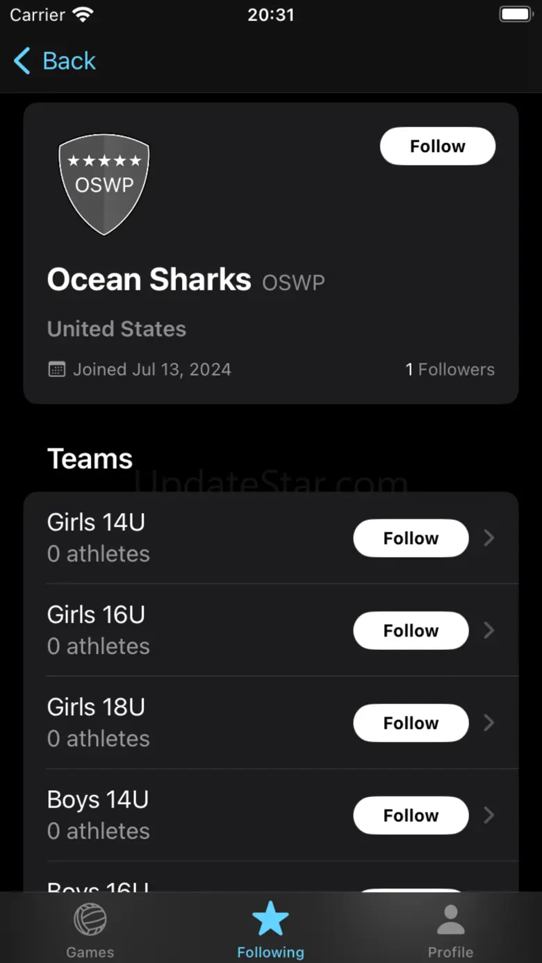Tap the OSWP shield club logo
The width and height of the screenshot is (542, 963).
[104, 184]
